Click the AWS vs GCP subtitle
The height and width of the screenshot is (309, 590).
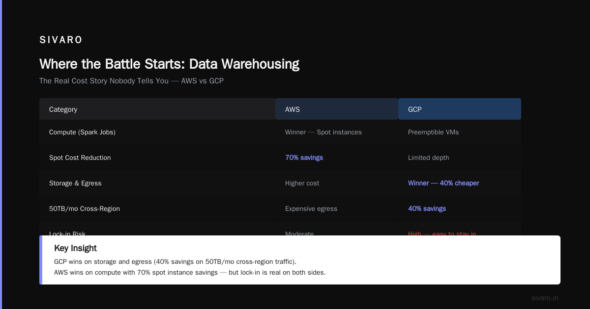131,81
